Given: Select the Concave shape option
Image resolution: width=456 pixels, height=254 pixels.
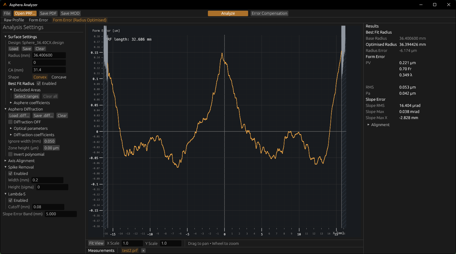Looking at the screenshot, I should pos(59,77).
